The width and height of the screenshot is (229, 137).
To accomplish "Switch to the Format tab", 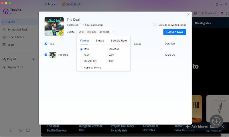I will click(84, 41).
